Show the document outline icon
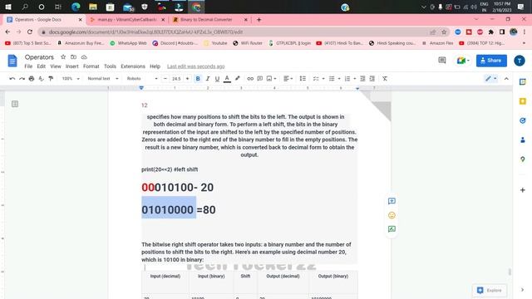This screenshot has width=532, height=299. click(15, 104)
